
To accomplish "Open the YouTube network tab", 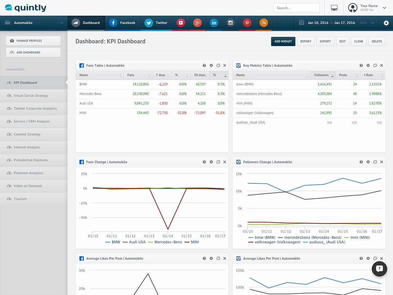I will 181,23.
